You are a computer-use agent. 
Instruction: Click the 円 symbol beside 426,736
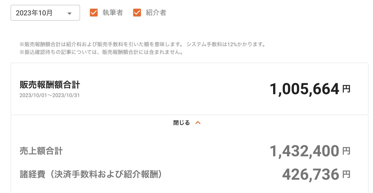point(346,174)
